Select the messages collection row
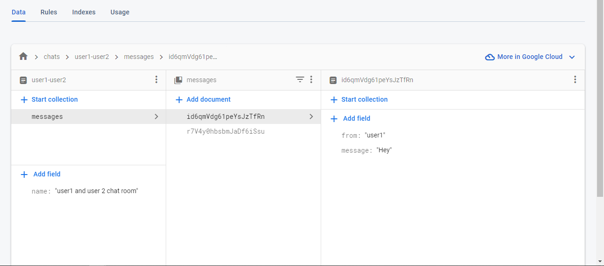The width and height of the screenshot is (604, 266). (x=88, y=117)
